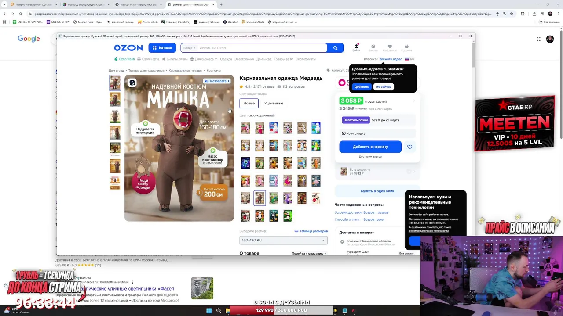Bookmark this page with star icon

pos(511,14)
